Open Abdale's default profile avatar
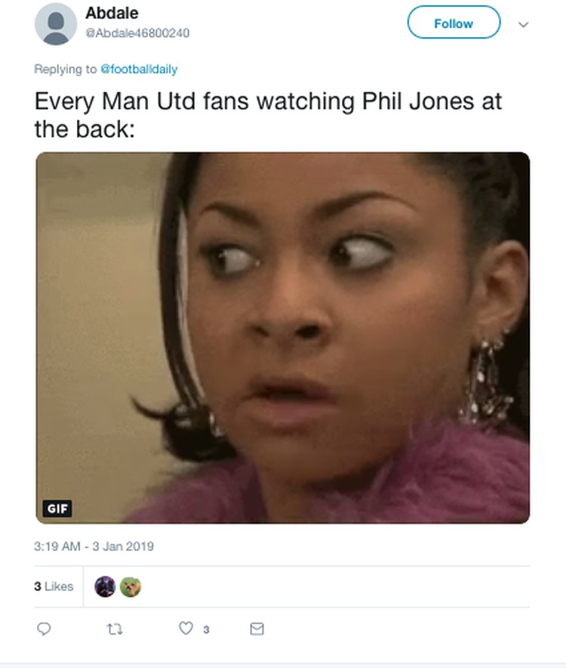 point(56,24)
